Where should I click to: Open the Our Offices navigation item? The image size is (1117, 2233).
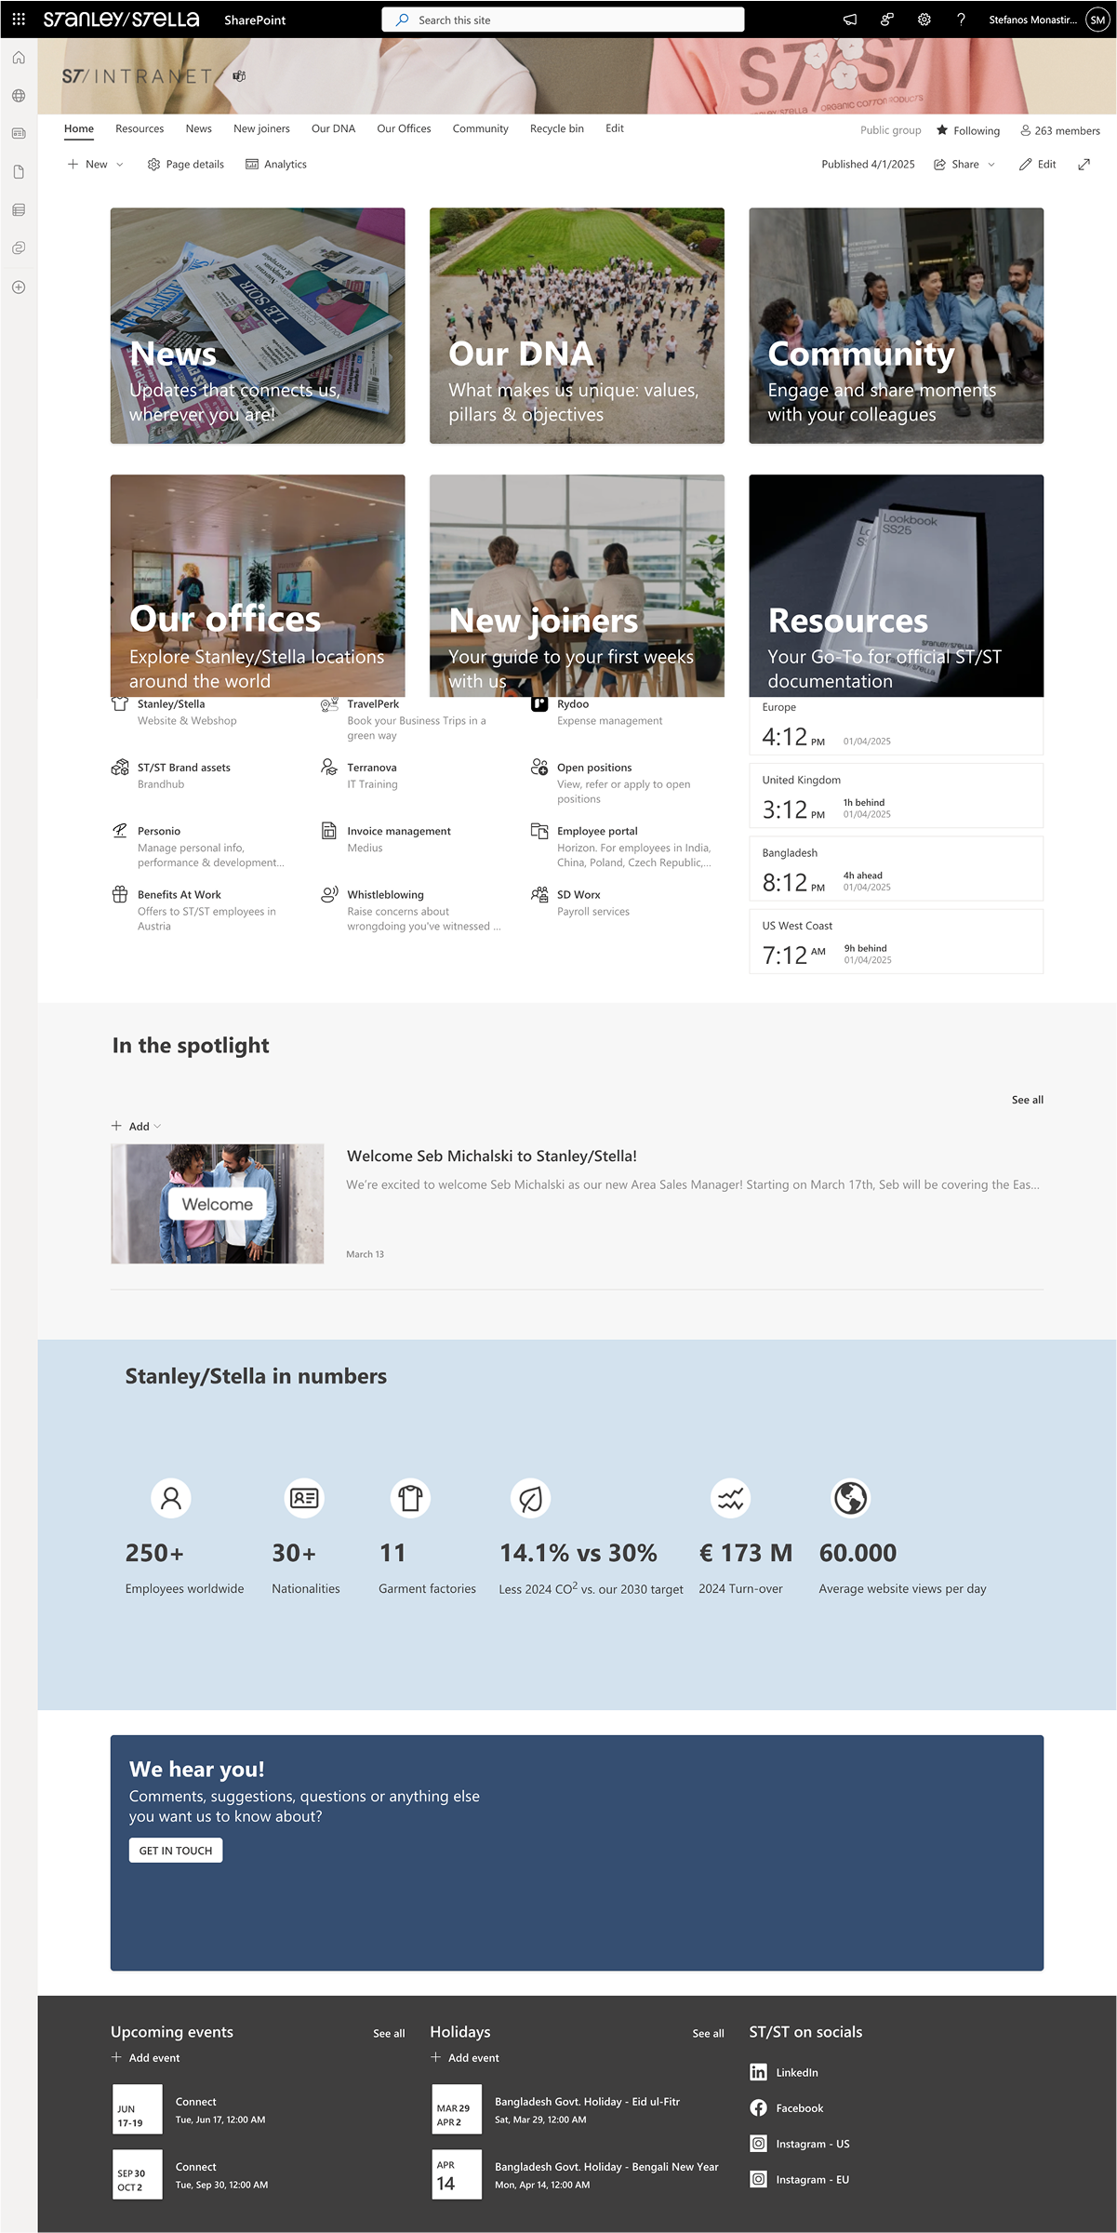point(404,128)
